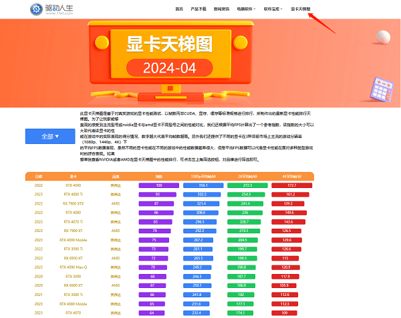Click the 品牌 column header
Image resolution: width=401 pixels, height=318 pixels.
tap(116, 177)
